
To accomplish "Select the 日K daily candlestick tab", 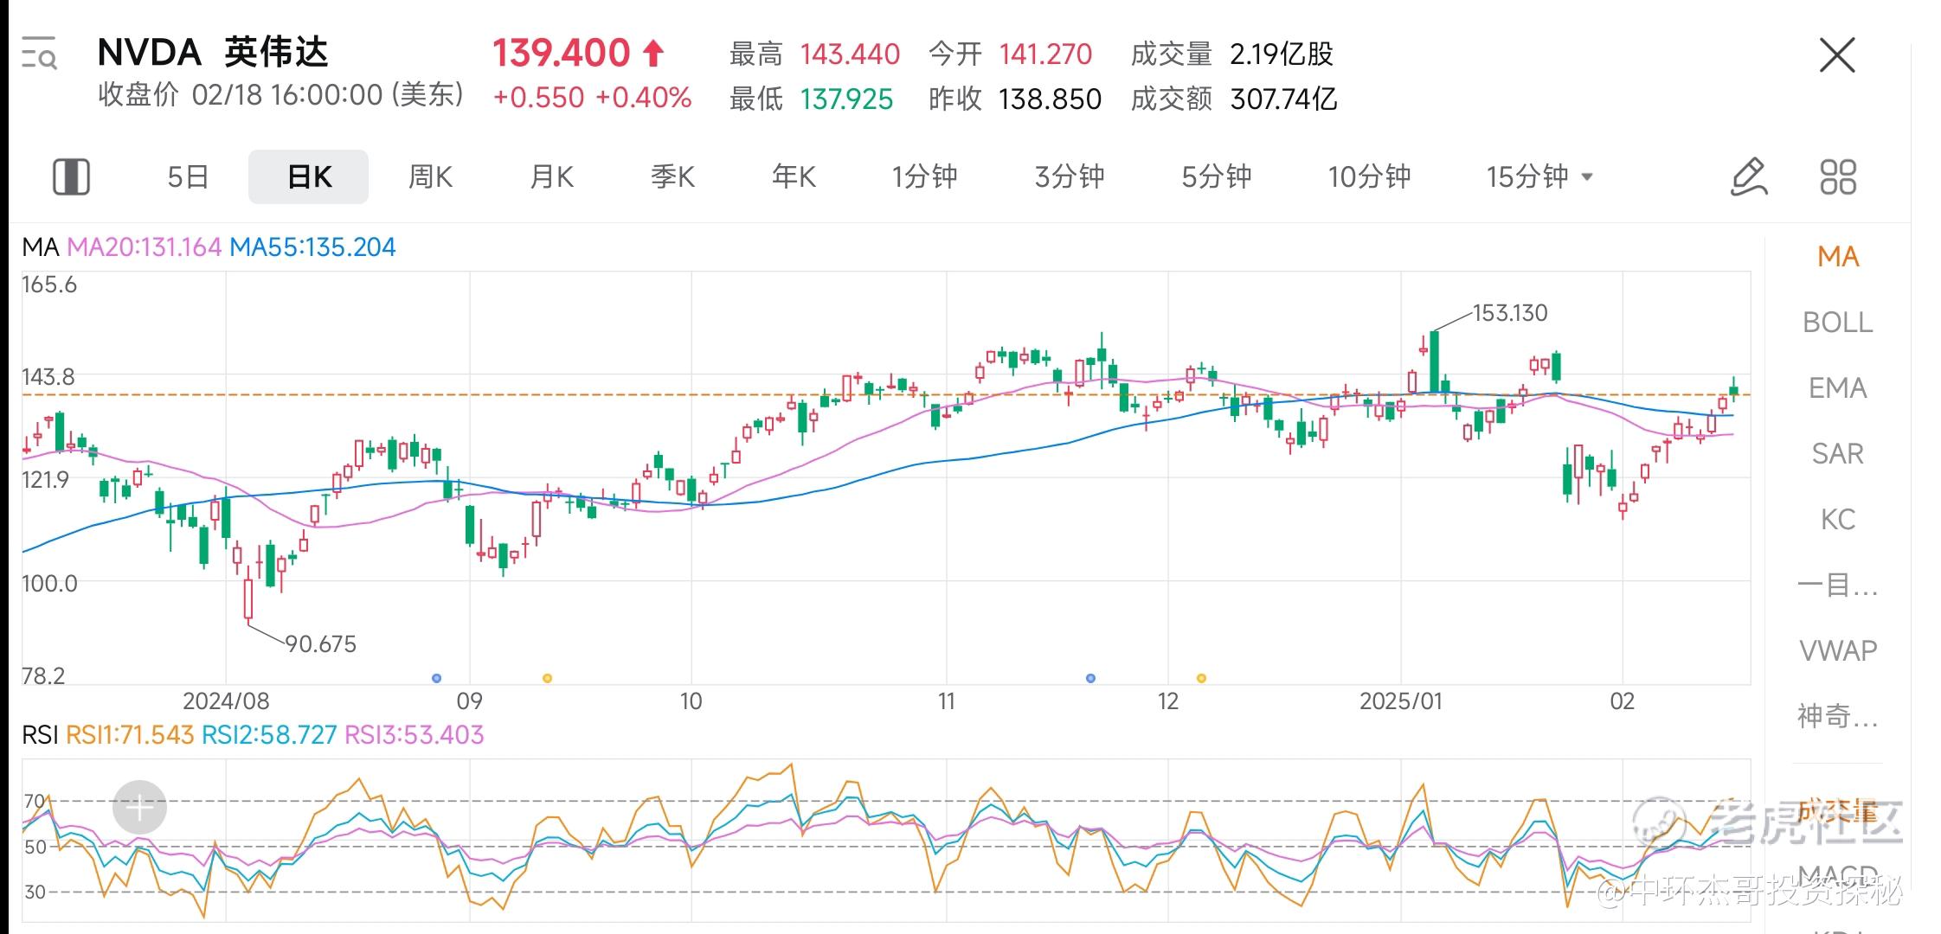I will (x=309, y=176).
